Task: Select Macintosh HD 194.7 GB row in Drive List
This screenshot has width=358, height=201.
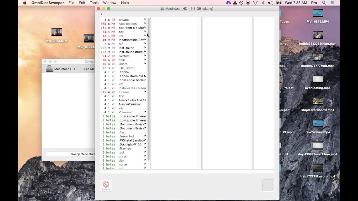Action: point(69,69)
